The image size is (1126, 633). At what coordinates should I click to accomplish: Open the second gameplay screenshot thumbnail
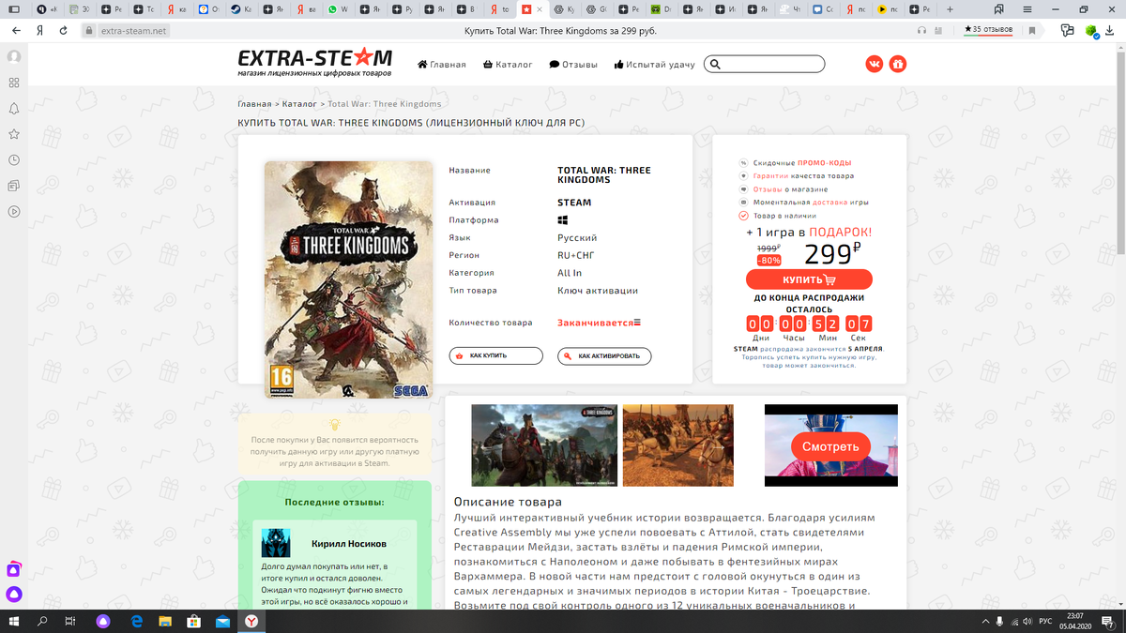tap(677, 445)
